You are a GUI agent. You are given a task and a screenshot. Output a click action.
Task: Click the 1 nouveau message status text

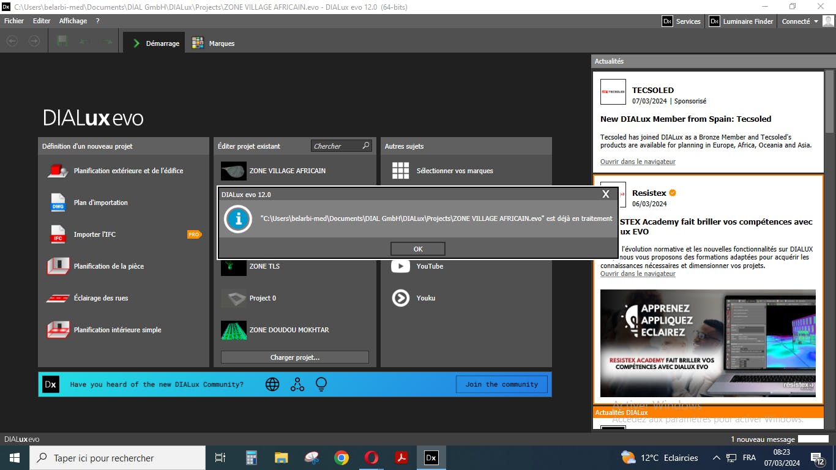[763, 439]
